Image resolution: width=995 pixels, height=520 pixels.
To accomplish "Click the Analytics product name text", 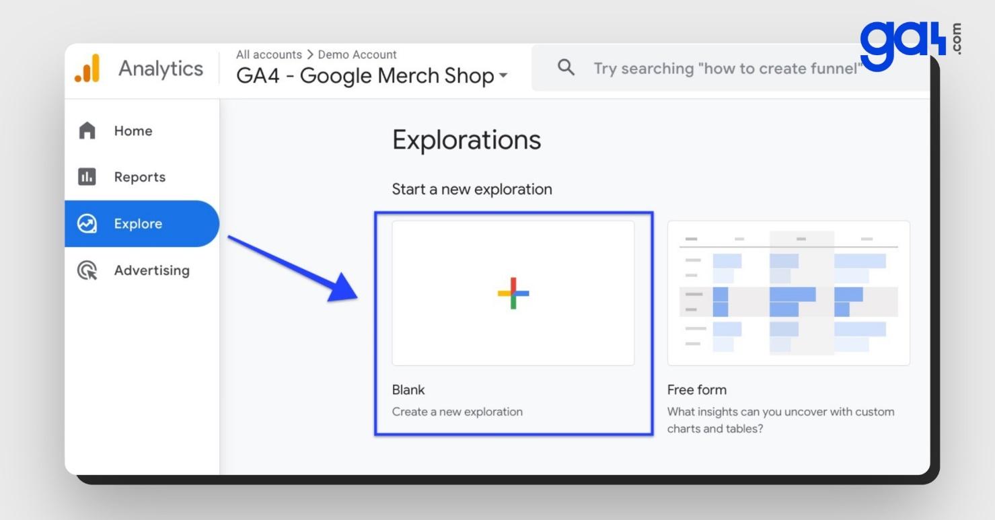I will tap(161, 69).
